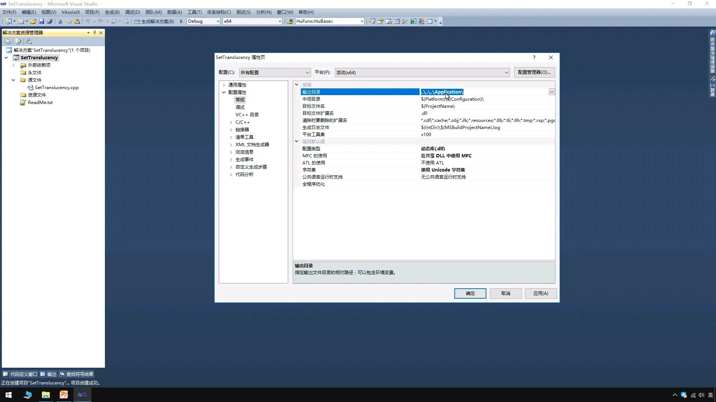Click the 确定 button
716x402 pixels.
pos(470,293)
